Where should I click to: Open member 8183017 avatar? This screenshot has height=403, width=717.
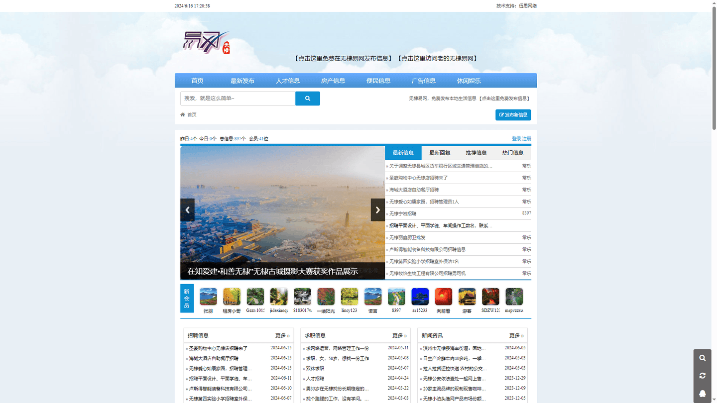pyautogui.click(x=302, y=297)
